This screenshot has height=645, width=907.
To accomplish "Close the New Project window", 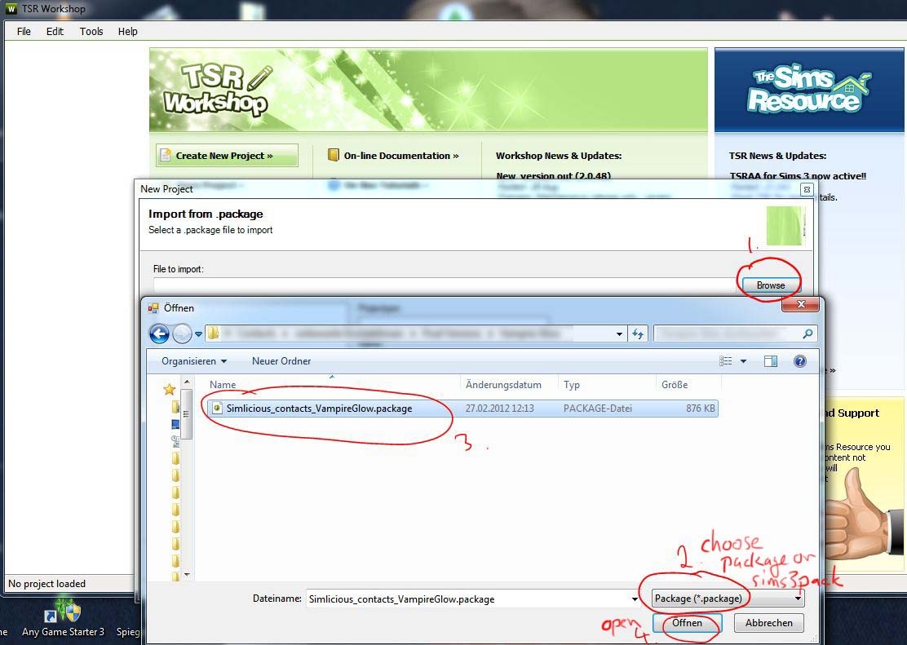I will [x=807, y=189].
